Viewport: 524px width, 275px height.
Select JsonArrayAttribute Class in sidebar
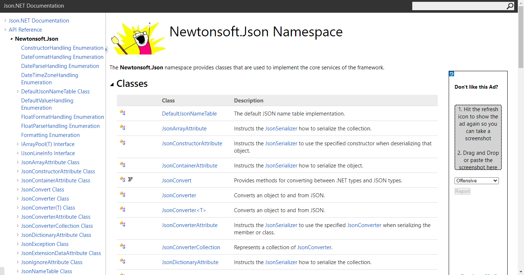click(50, 162)
